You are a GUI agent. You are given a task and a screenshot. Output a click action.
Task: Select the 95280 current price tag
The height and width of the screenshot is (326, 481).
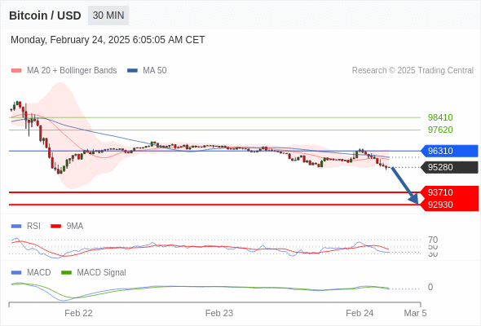click(449, 167)
